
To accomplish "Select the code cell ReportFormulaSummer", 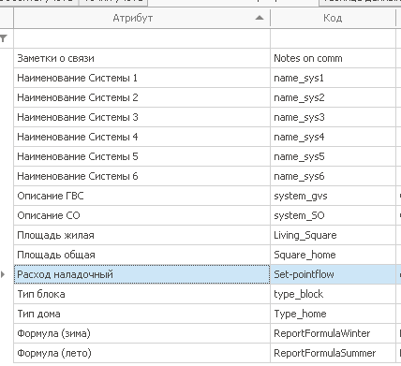I will [x=333, y=353].
